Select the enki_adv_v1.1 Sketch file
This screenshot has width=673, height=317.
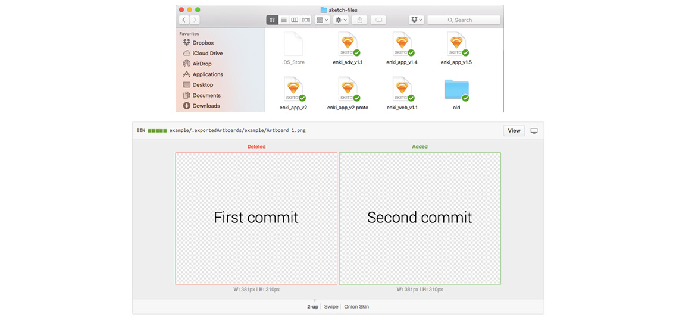click(348, 43)
